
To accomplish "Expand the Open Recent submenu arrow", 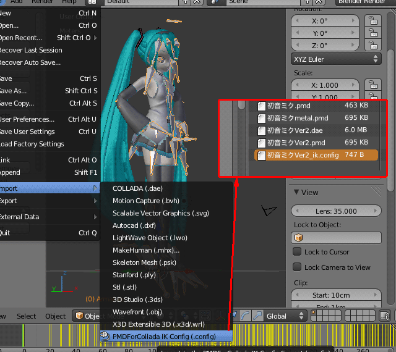I will [95, 38].
